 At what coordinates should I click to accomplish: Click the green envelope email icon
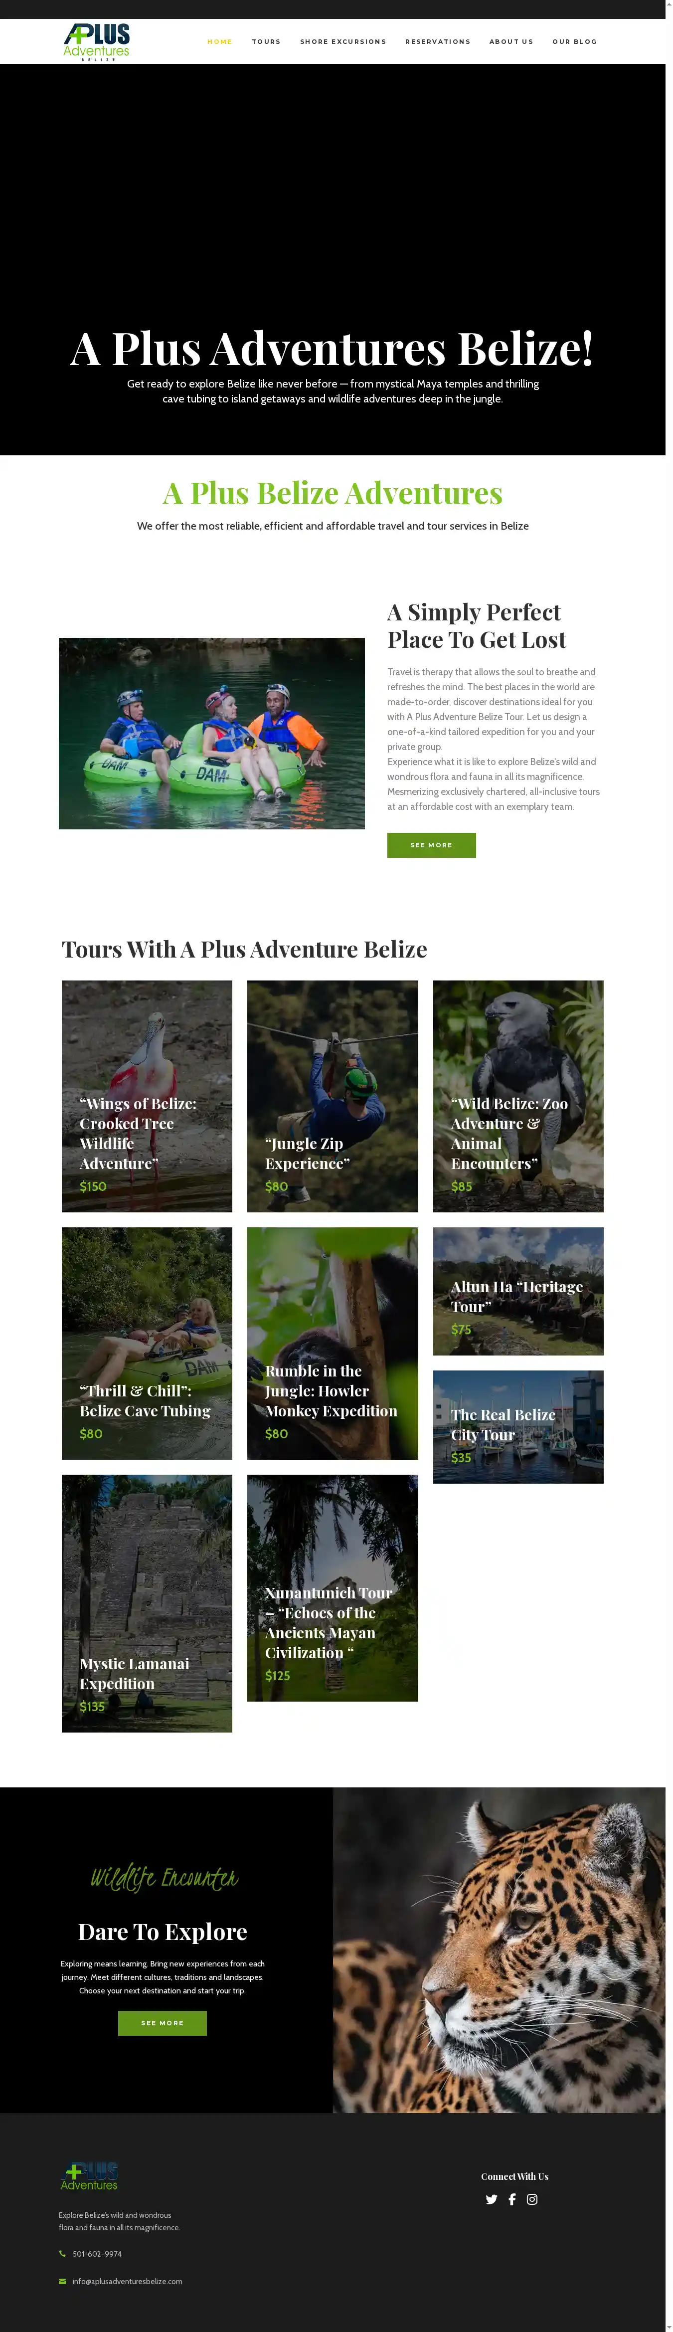point(62,2281)
